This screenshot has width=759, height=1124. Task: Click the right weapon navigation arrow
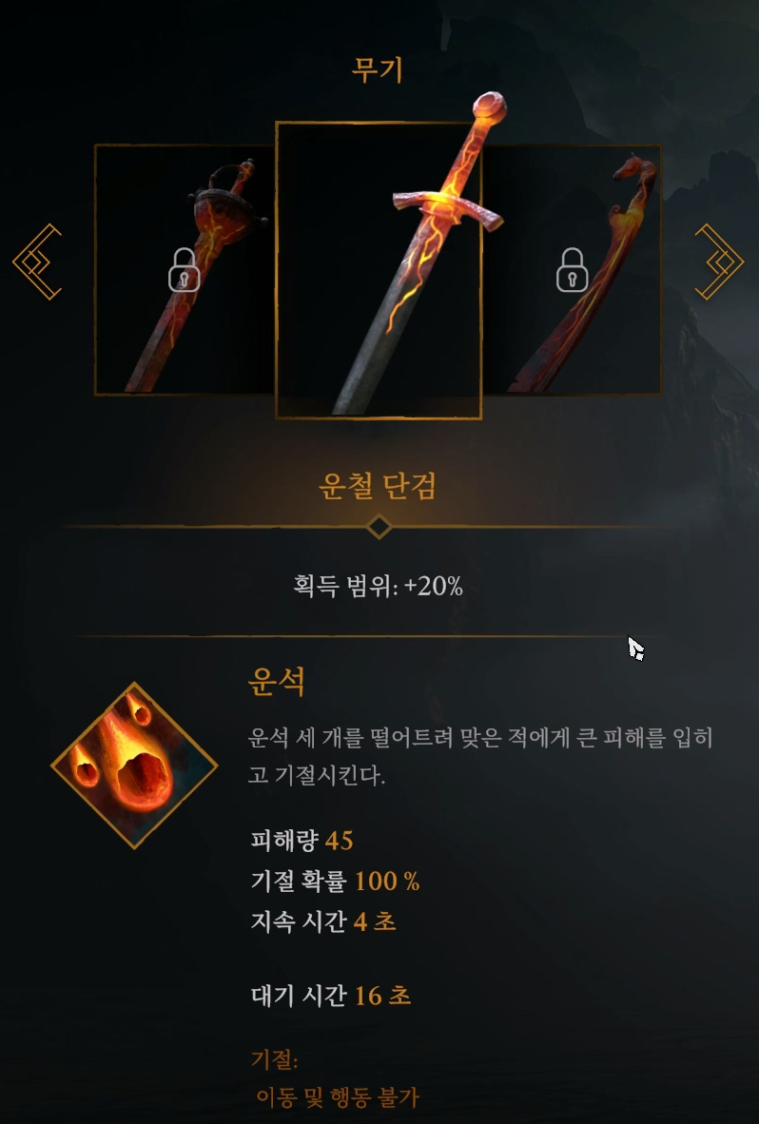[x=719, y=262]
